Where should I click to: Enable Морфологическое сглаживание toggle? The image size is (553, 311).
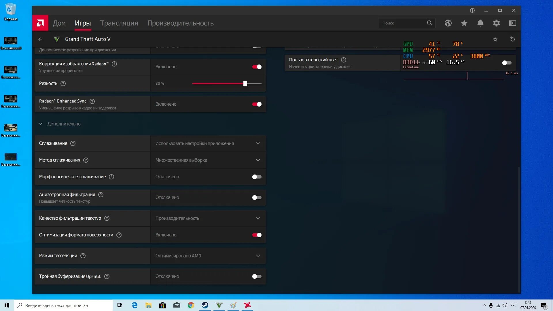[257, 177]
